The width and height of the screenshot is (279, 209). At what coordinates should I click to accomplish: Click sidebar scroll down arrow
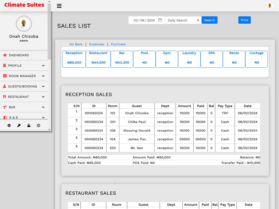coord(49,129)
